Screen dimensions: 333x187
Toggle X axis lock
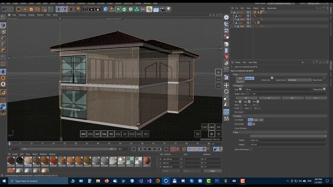(x=58, y=9)
